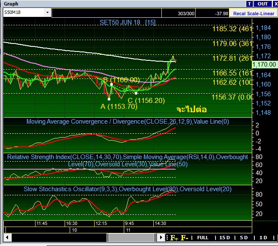
Task: Click the date marker 11 on timeline
Action: click(x=128, y=230)
